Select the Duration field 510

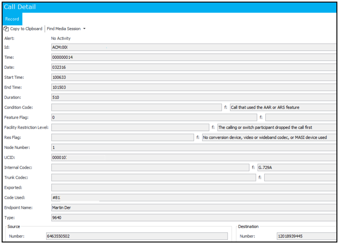(194, 97)
